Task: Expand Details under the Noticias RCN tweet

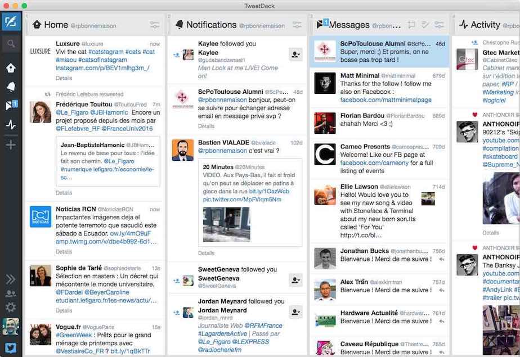Action: click(64, 252)
